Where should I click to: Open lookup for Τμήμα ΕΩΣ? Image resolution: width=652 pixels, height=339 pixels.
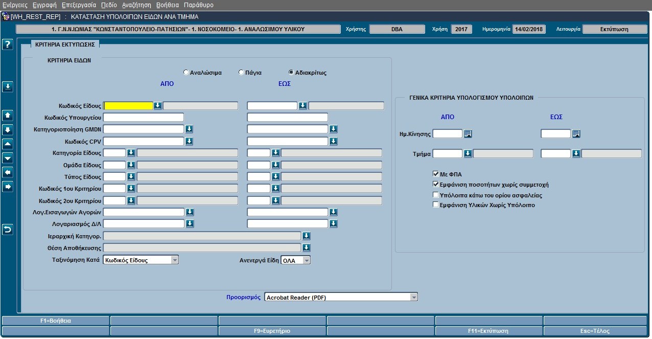point(576,153)
